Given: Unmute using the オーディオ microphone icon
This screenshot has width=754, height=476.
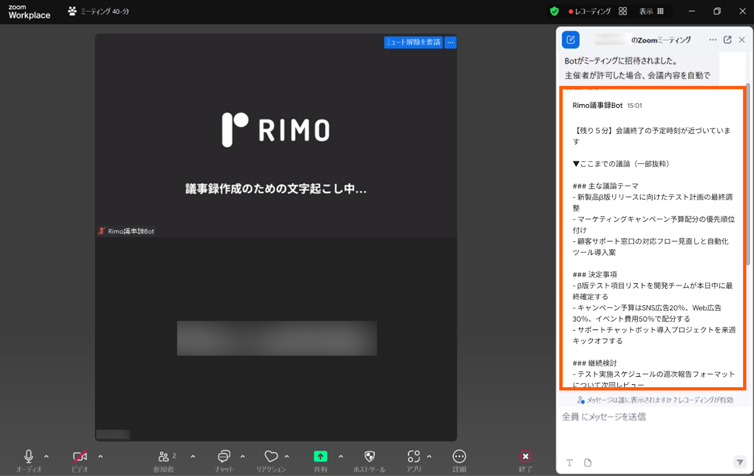Looking at the screenshot, I should pyautogui.click(x=28, y=456).
